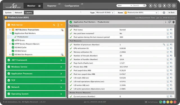Collapse Web Server layer with down chevron
Viewport: 180px width, 105px height.
pyautogui.click(x=62, y=25)
